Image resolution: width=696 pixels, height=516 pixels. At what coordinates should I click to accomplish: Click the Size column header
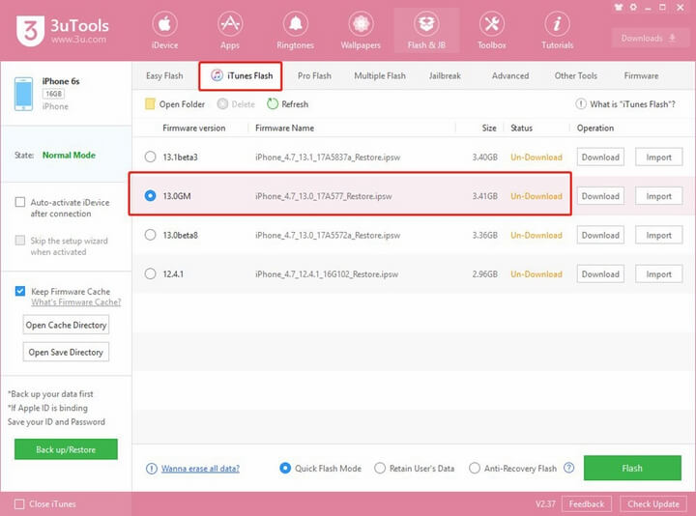click(x=489, y=128)
